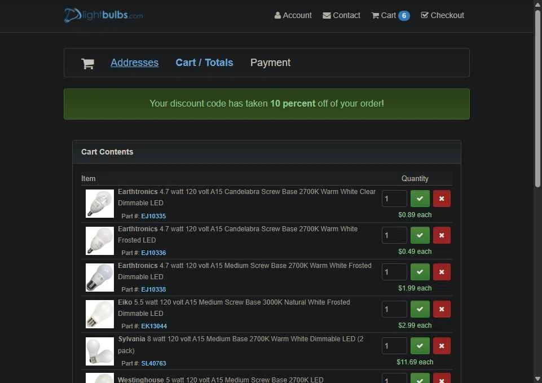Screen dimensions: 542x383
Task: Open part number link EK13044
Action: (154, 326)
